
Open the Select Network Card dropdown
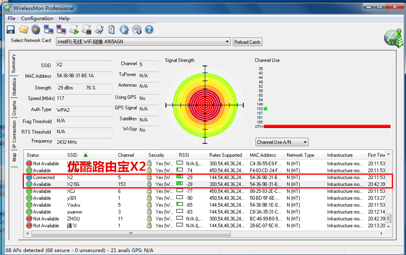click(x=143, y=42)
